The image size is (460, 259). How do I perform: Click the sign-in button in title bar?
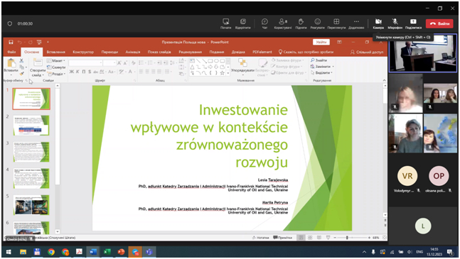click(x=321, y=42)
